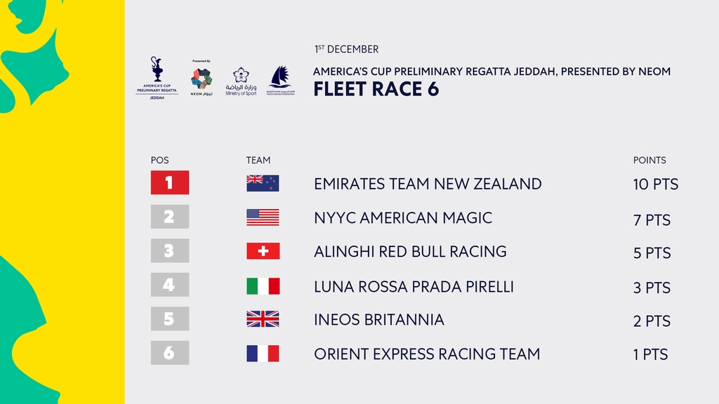Select the Italy flag icon
Viewport: 719px width, 404px height.
tap(263, 286)
